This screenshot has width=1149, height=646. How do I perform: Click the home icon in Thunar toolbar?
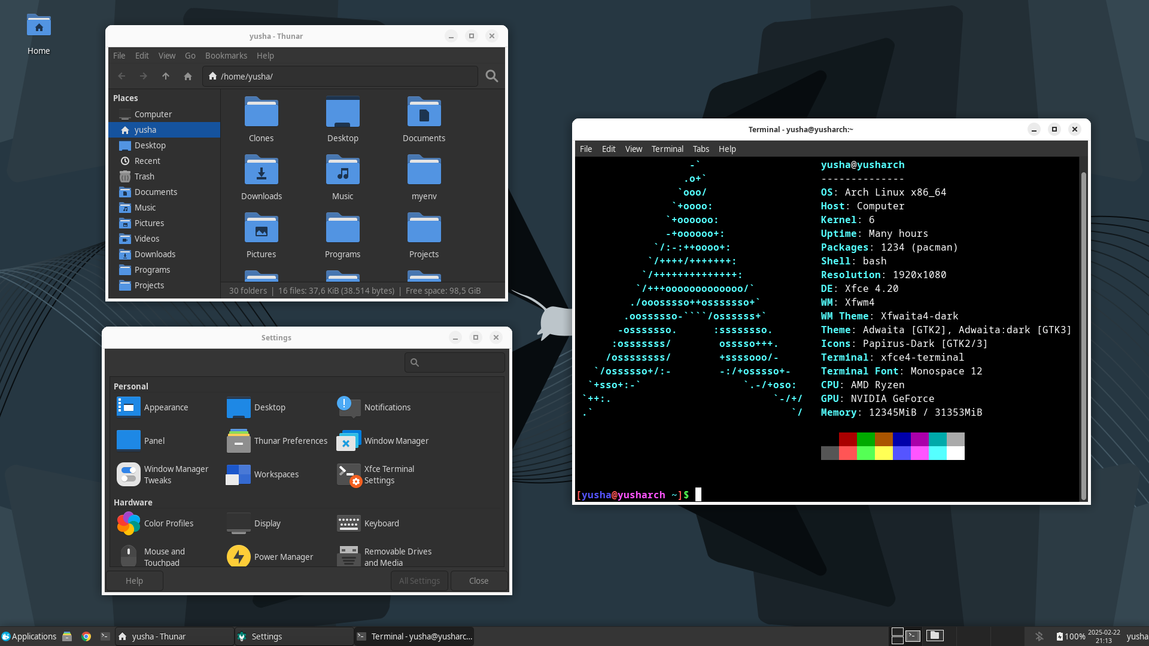[x=188, y=76]
